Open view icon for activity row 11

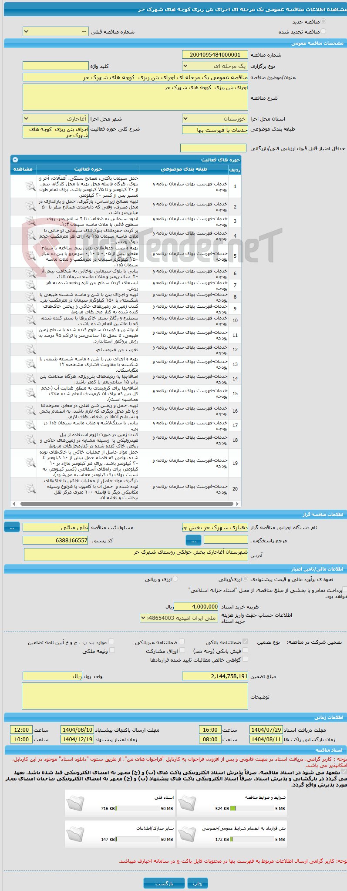[30, 335]
